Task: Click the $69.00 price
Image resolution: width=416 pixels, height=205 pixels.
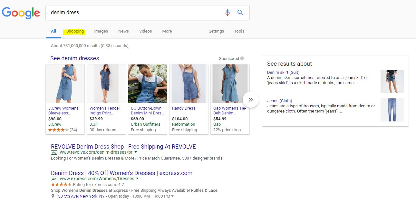Action: 137,119
